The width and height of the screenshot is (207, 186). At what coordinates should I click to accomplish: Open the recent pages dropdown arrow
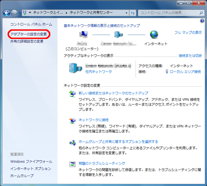pos(20,13)
